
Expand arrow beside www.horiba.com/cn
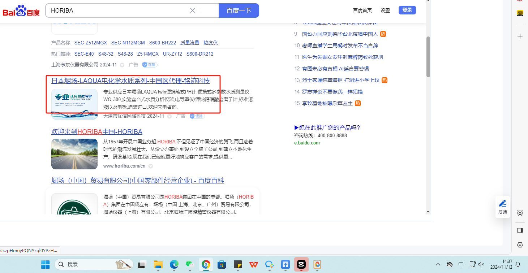point(151,166)
